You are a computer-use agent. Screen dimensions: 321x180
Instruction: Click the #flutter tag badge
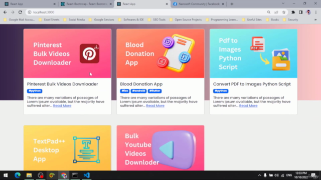(155, 91)
